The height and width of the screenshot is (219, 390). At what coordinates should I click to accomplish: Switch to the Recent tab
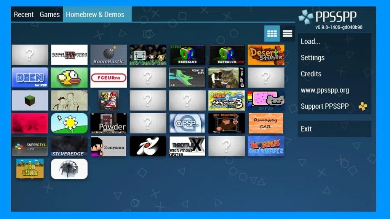tap(24, 14)
